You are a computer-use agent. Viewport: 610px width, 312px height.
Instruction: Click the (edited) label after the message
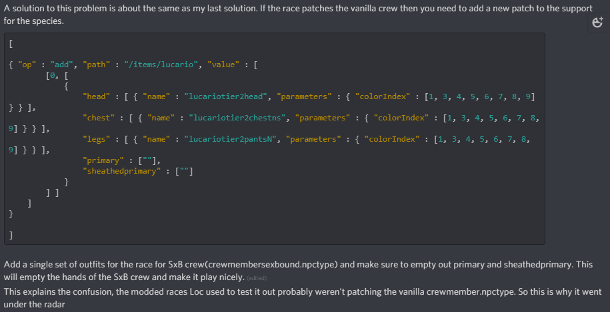coord(257,278)
